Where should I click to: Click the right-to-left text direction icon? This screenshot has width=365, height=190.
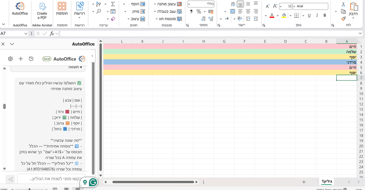coord(227,19)
